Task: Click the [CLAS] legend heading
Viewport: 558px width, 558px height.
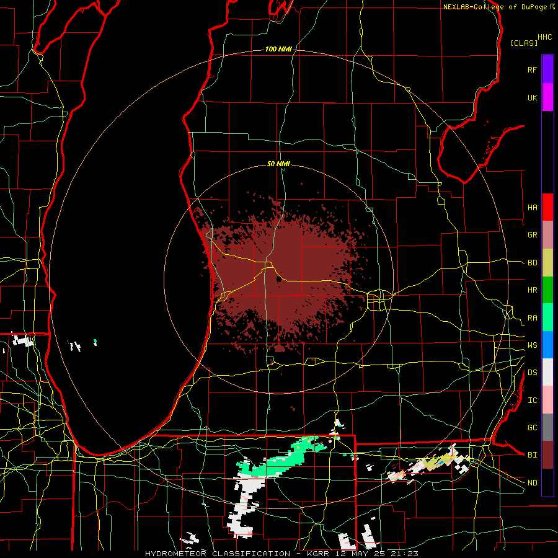Action: click(524, 43)
